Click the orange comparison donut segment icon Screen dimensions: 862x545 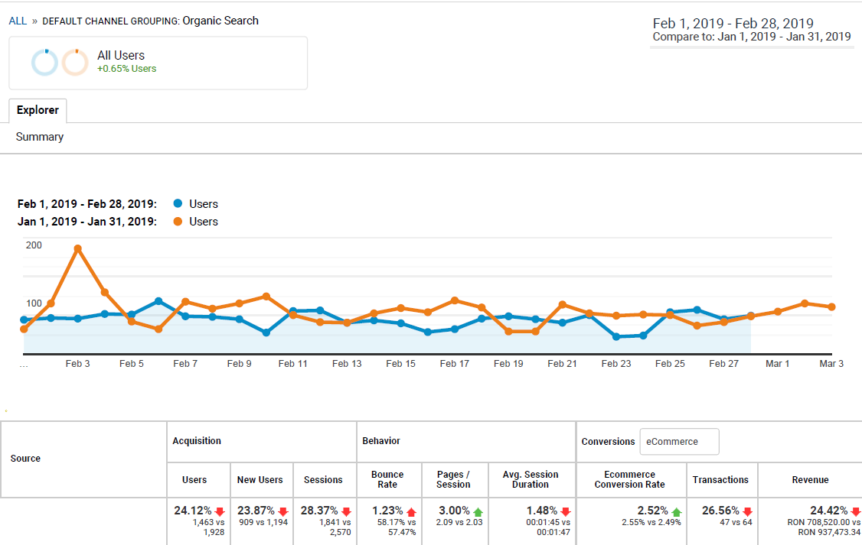(77, 62)
